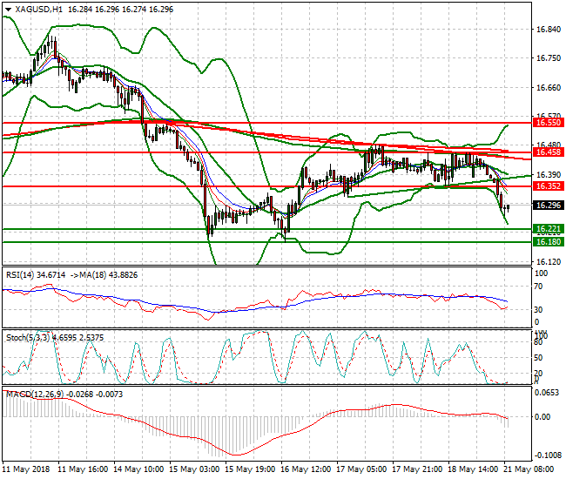566x479 pixels.
Task: Click the 11 May 16:00 time label
Action: [x=83, y=469]
